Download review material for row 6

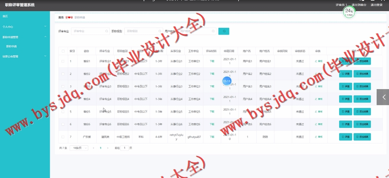[x=212, y=124]
